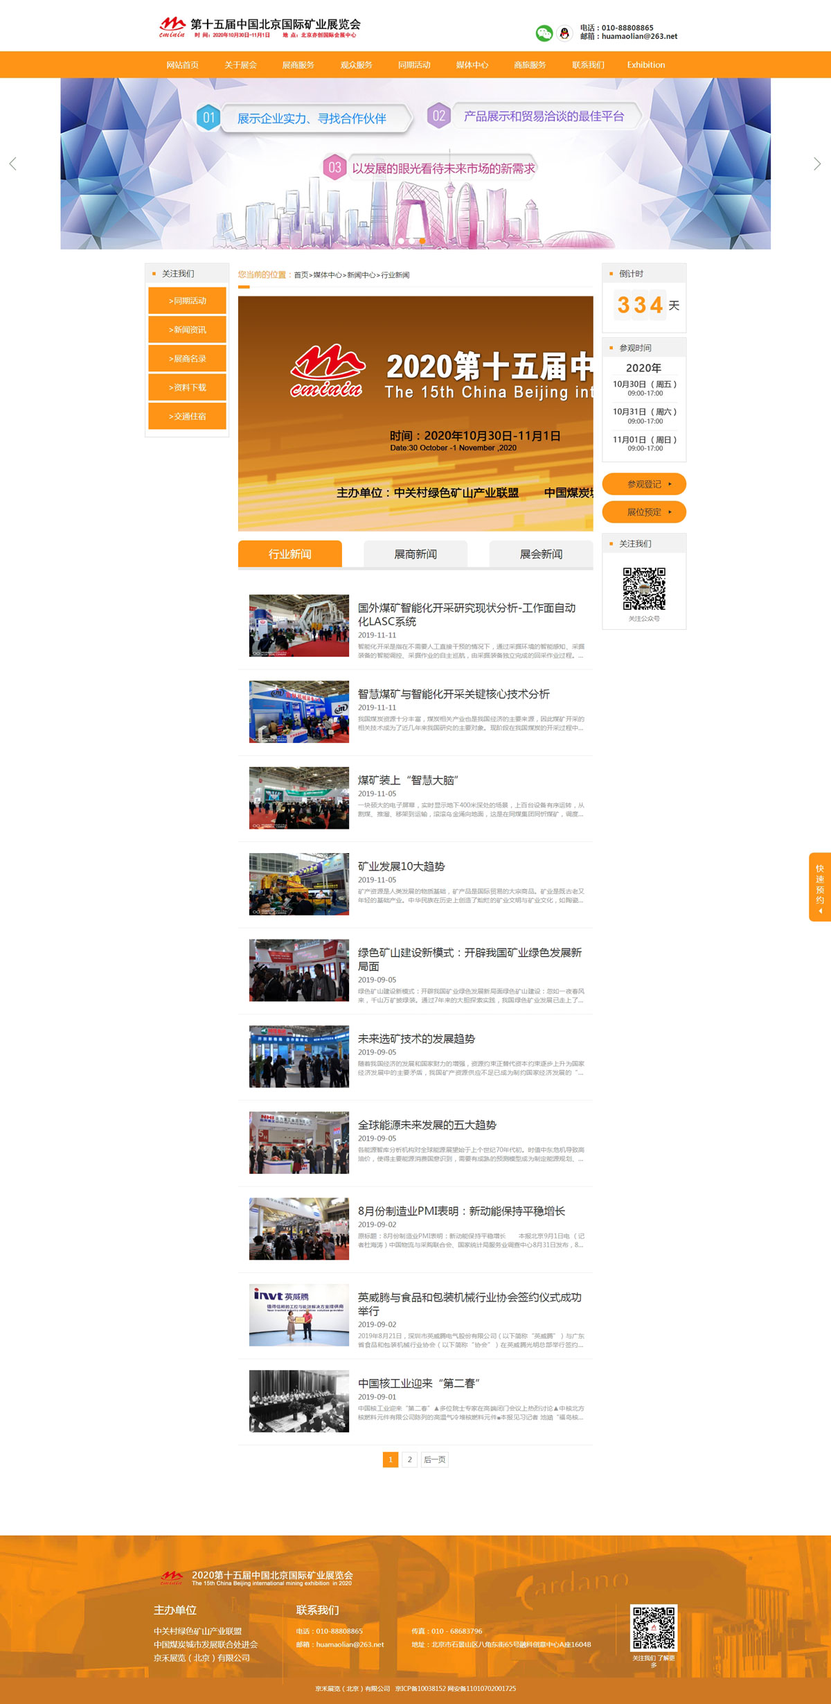Open the 快速预约 floating side tab
Viewport: 831px width, 1704px height.
(820, 886)
